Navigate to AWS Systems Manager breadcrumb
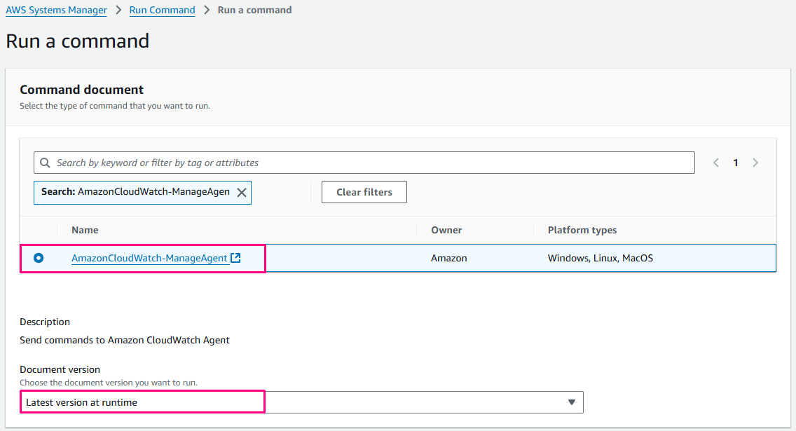This screenshot has width=796, height=431. click(x=56, y=10)
